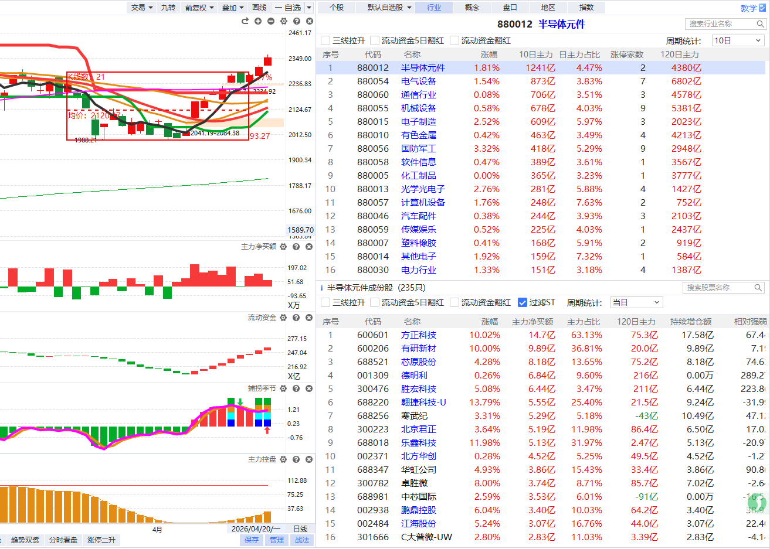This screenshot has height=549, width=770.
Task: Switch to the 地区 tab
Action: point(548,8)
